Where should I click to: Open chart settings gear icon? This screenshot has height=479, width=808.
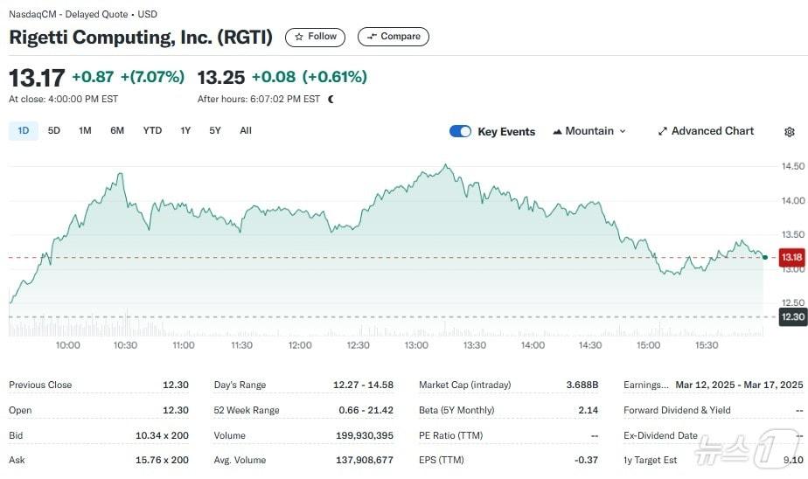click(x=790, y=132)
